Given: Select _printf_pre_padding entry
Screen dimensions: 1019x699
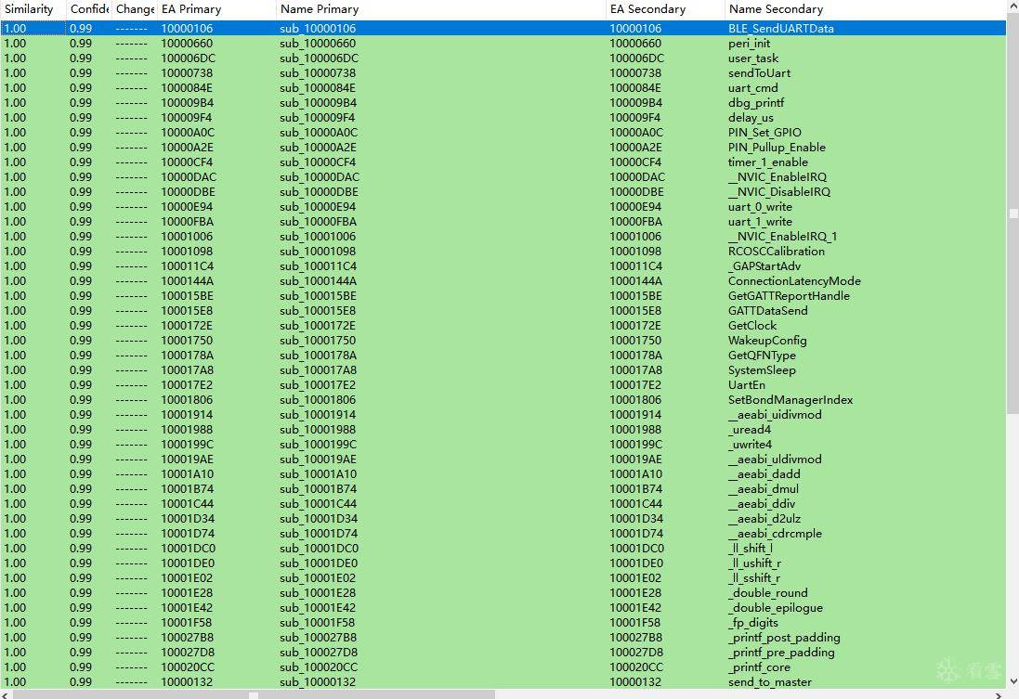Looking at the screenshot, I should [781, 653].
